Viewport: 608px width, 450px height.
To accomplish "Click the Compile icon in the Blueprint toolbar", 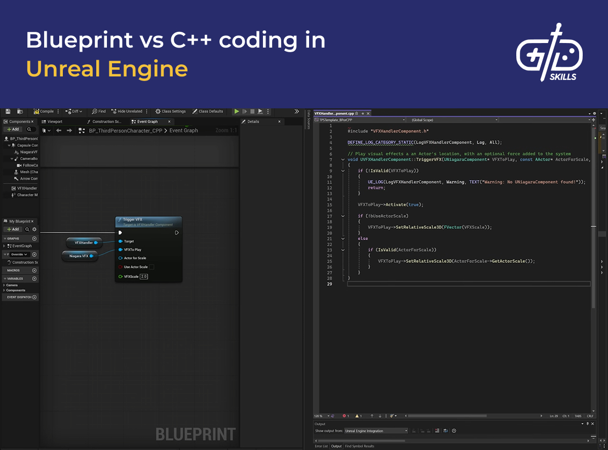I will pyautogui.click(x=36, y=111).
